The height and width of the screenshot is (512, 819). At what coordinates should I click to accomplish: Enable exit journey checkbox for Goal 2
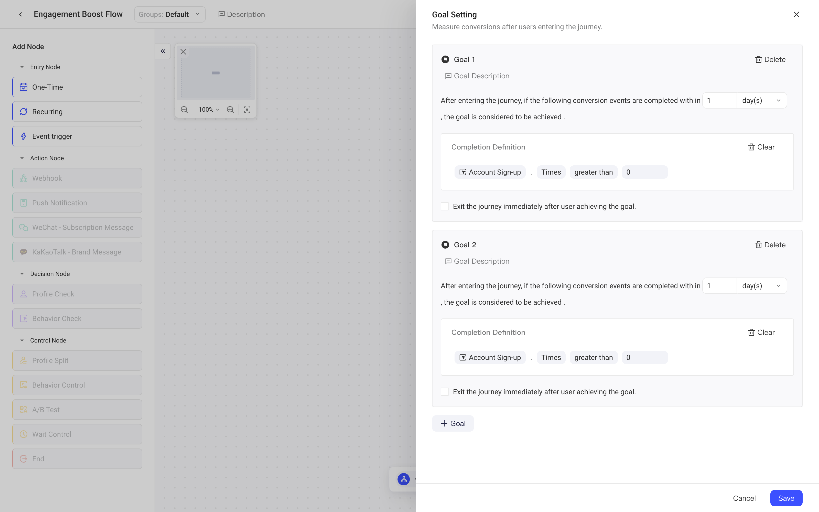point(445,392)
